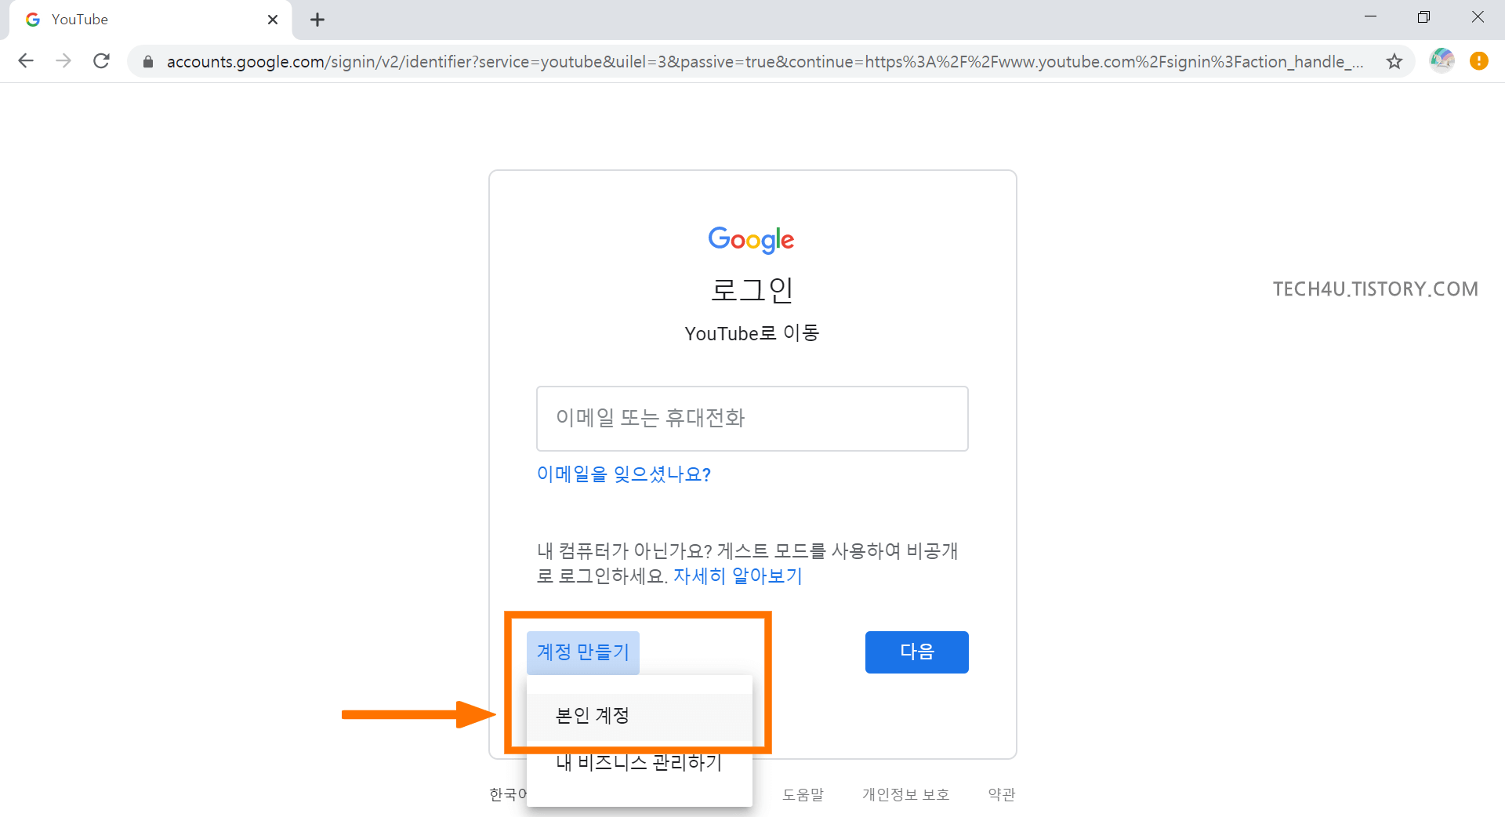
Task: Open the 도움말 footer link
Action: (x=803, y=794)
